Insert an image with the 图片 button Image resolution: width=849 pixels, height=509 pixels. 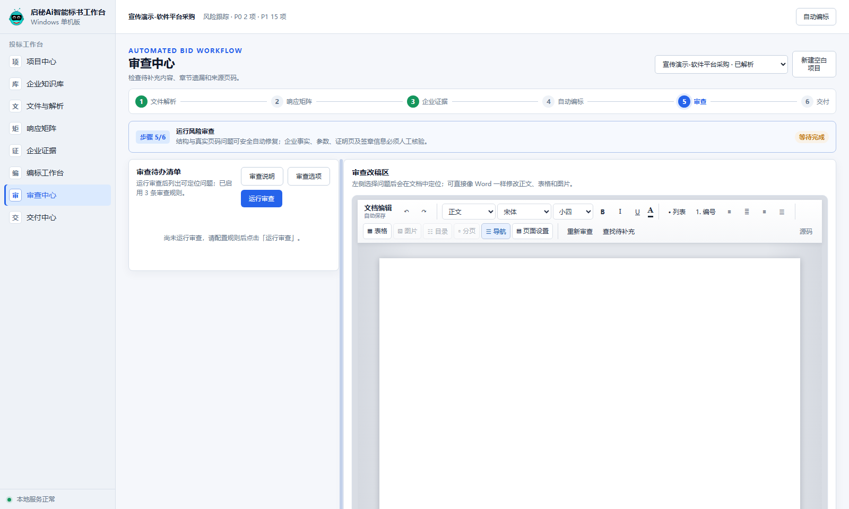pyautogui.click(x=407, y=231)
